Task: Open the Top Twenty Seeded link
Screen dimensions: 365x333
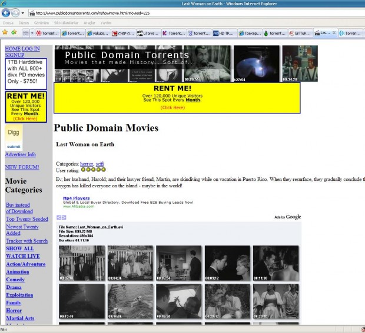Action: point(27,219)
